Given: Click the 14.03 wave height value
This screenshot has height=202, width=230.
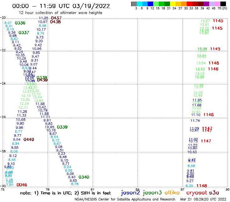Looking at the screenshot, I should click(x=200, y=73).
